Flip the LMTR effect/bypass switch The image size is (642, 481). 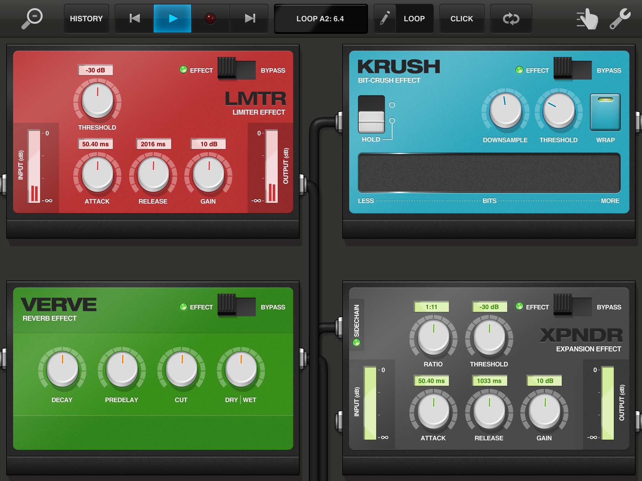(237, 69)
